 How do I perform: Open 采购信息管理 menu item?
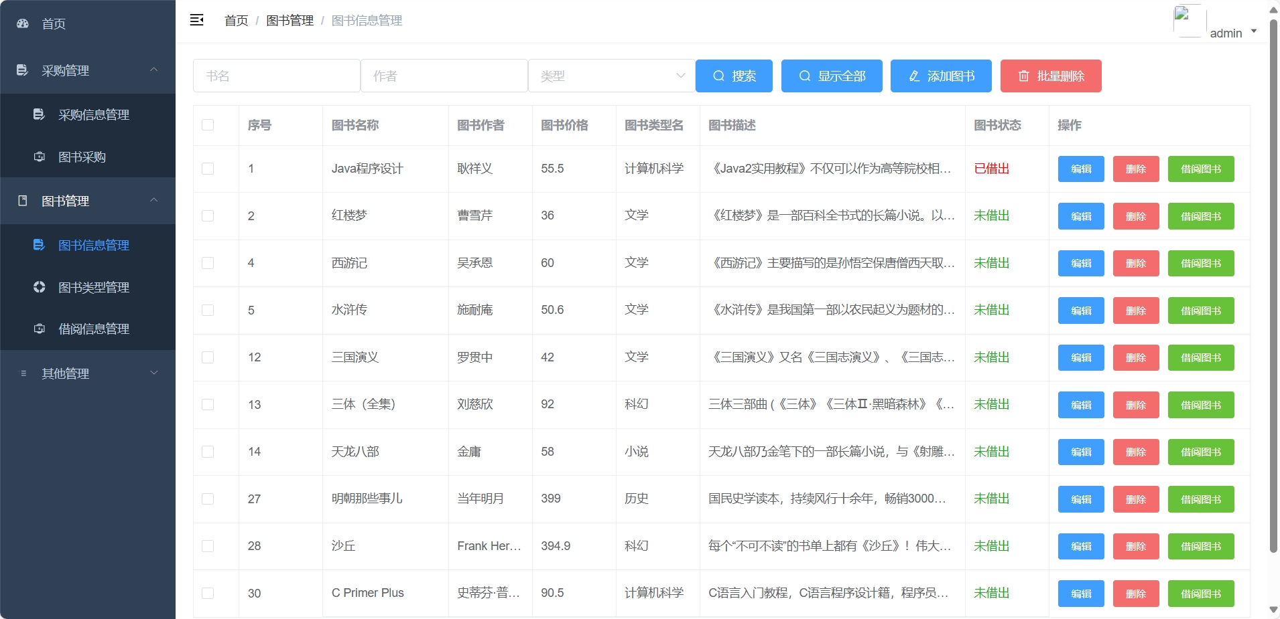(88, 114)
